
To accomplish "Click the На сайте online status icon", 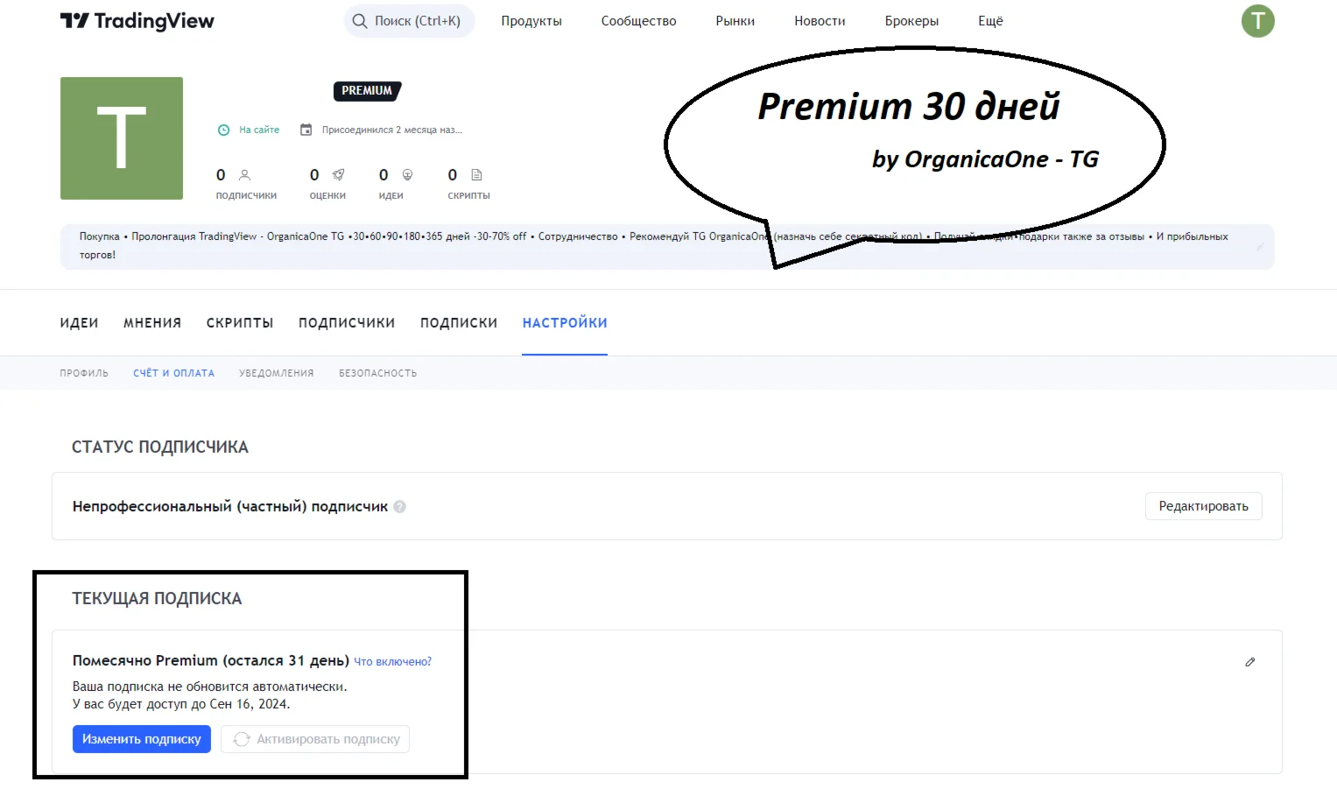I will point(223,130).
